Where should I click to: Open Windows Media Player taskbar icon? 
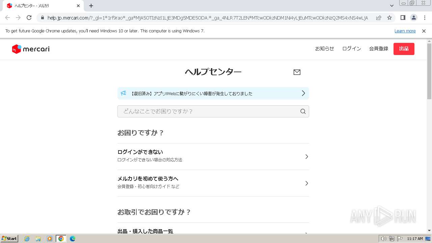(50, 239)
